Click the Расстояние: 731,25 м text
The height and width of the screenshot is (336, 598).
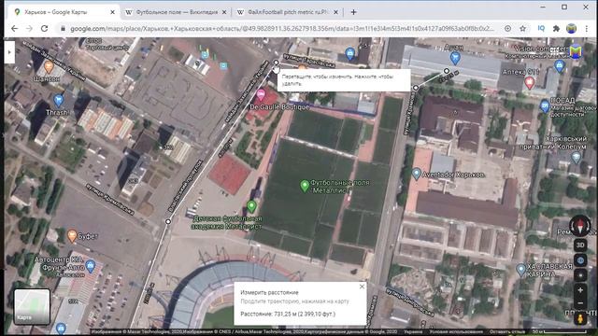[288, 314]
